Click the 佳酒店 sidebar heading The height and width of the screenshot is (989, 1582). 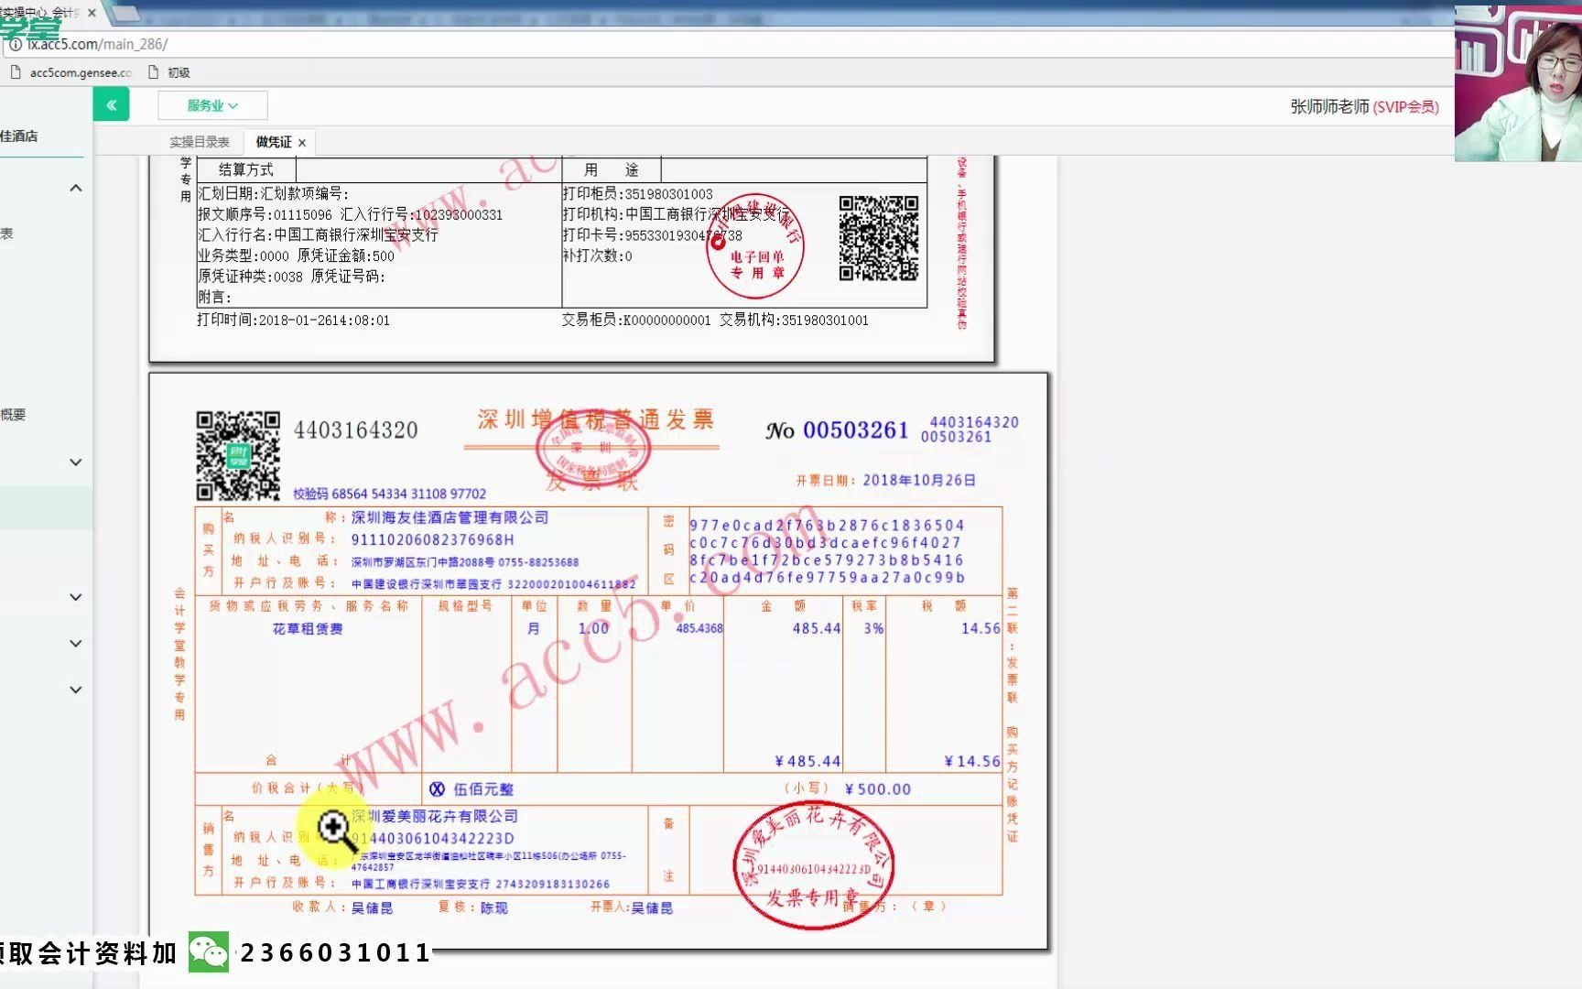[18, 136]
